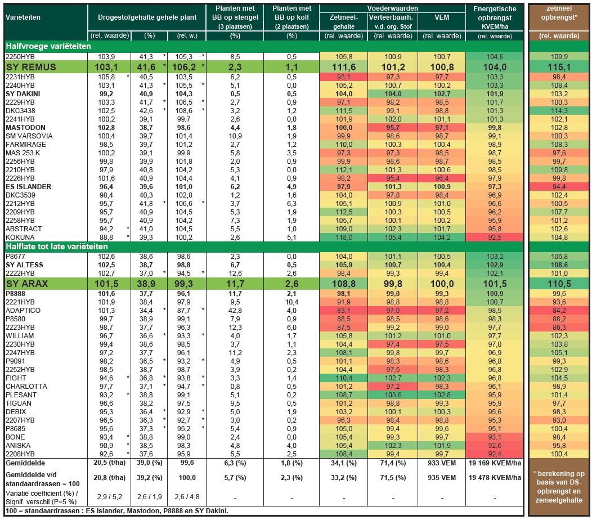Select the DKC3438 row label
The height and width of the screenshot is (520, 592).
click(x=20, y=111)
